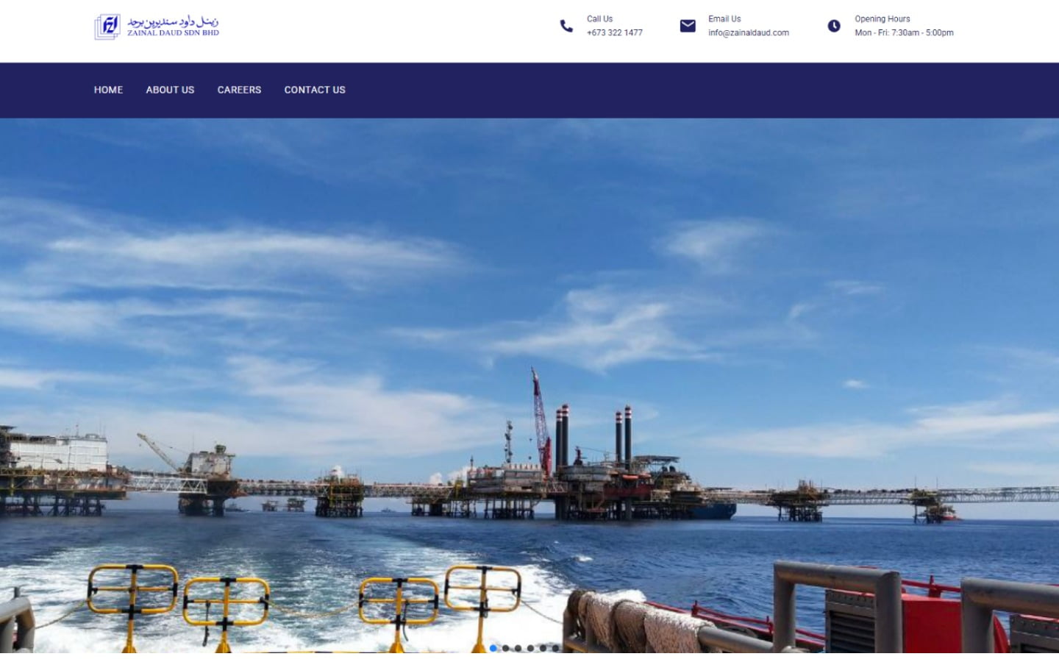
Task: Jump to the third slide dot
Action: click(518, 648)
